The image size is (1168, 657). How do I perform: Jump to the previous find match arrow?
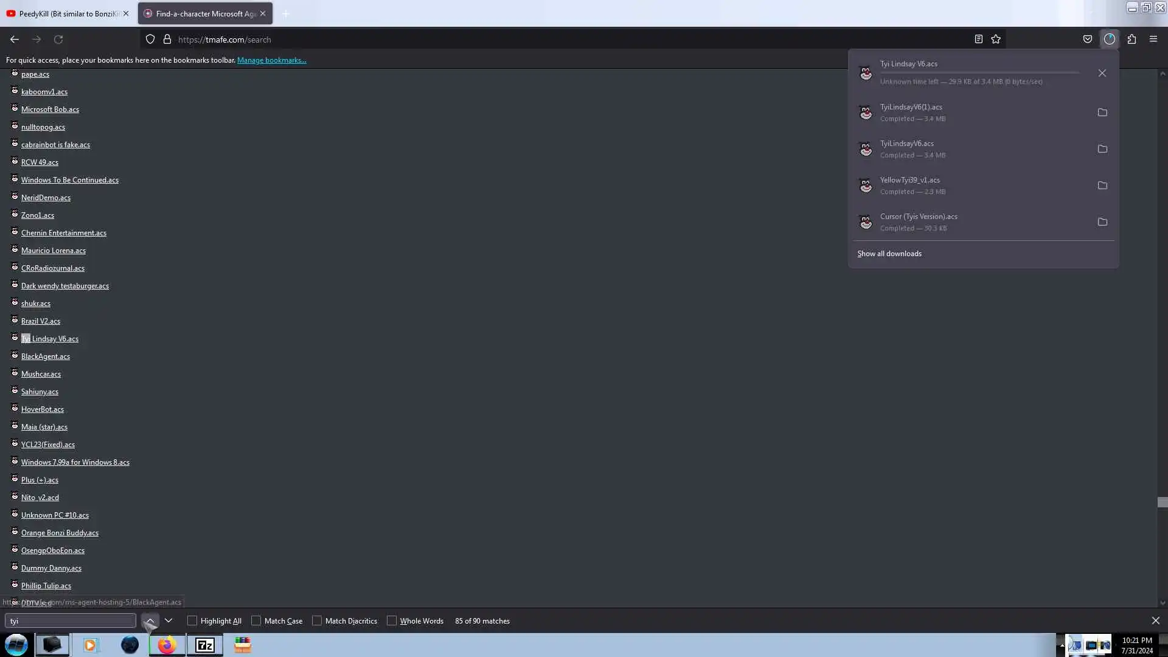tap(150, 621)
